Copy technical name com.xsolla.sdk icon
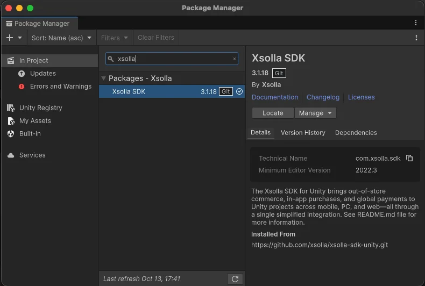 (x=409, y=158)
